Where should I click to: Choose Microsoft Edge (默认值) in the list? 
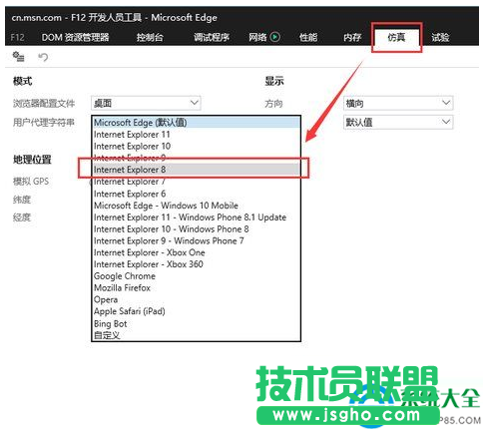coord(197,123)
